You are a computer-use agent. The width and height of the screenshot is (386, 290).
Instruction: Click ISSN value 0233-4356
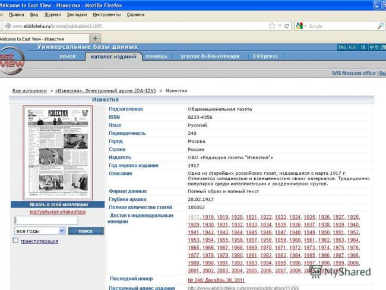point(200,117)
